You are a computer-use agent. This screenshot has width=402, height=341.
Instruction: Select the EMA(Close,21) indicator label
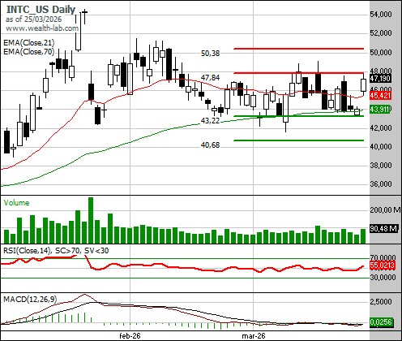tap(29, 43)
